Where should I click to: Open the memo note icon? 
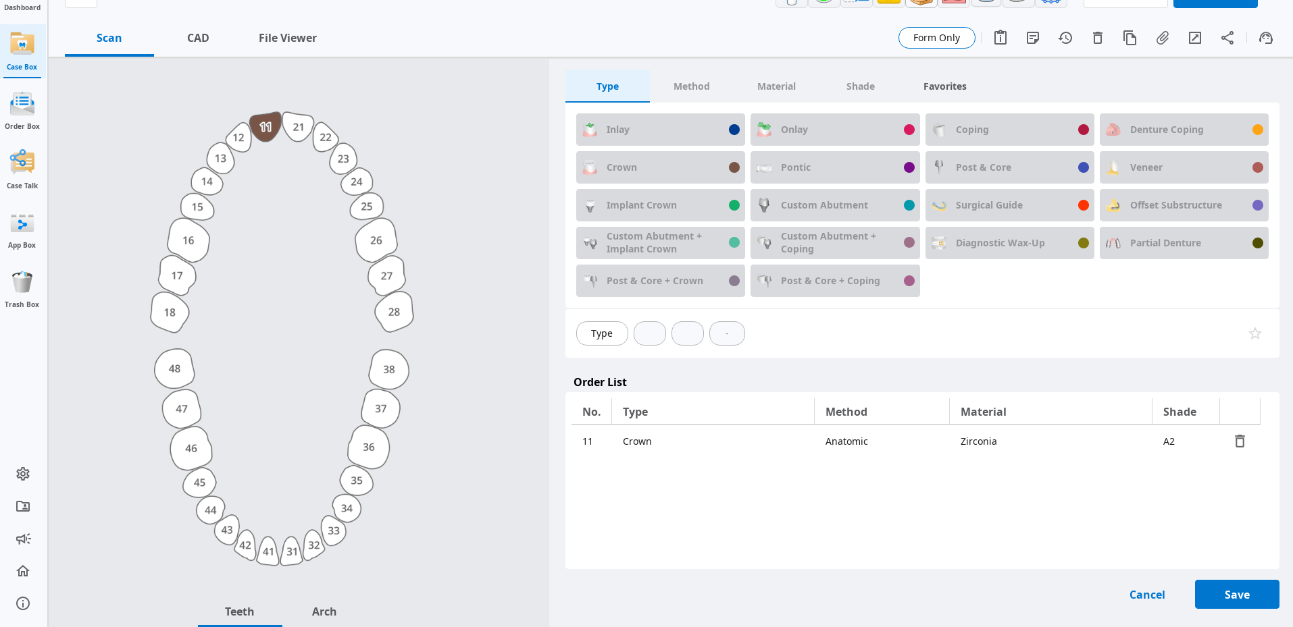[1033, 38]
